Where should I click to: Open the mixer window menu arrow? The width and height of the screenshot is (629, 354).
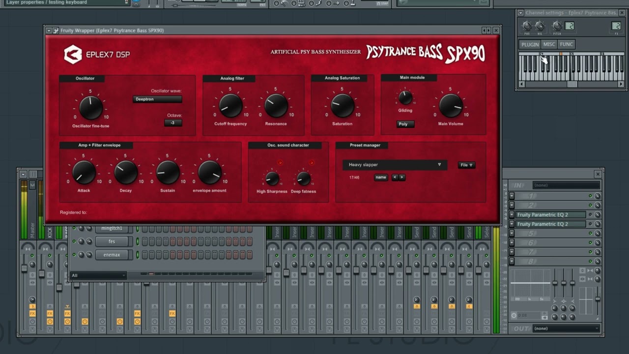(x=23, y=174)
